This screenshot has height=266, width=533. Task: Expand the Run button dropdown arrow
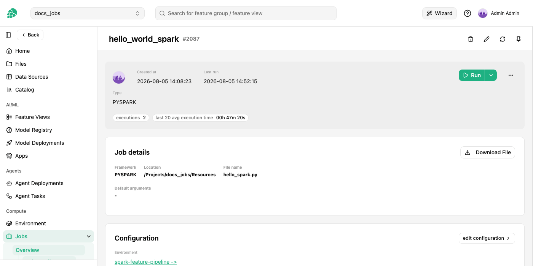coord(491,75)
